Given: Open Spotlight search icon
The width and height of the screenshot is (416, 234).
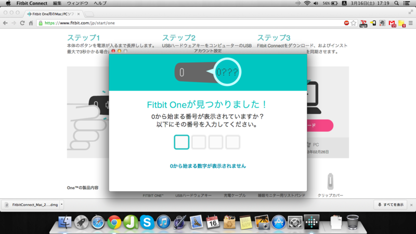Looking at the screenshot, I should 396,3.
